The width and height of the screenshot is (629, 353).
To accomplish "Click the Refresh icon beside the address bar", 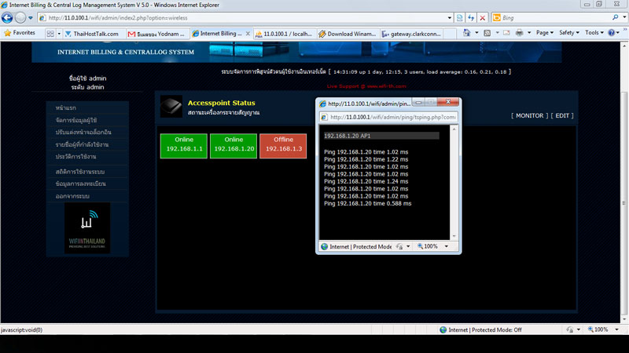I will 471,17.
